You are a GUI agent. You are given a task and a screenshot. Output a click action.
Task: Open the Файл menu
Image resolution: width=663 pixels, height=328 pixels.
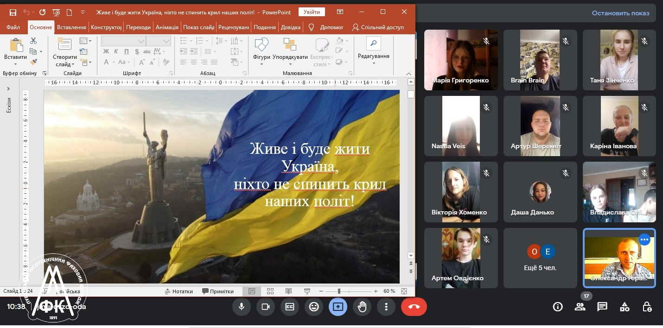[x=13, y=27]
